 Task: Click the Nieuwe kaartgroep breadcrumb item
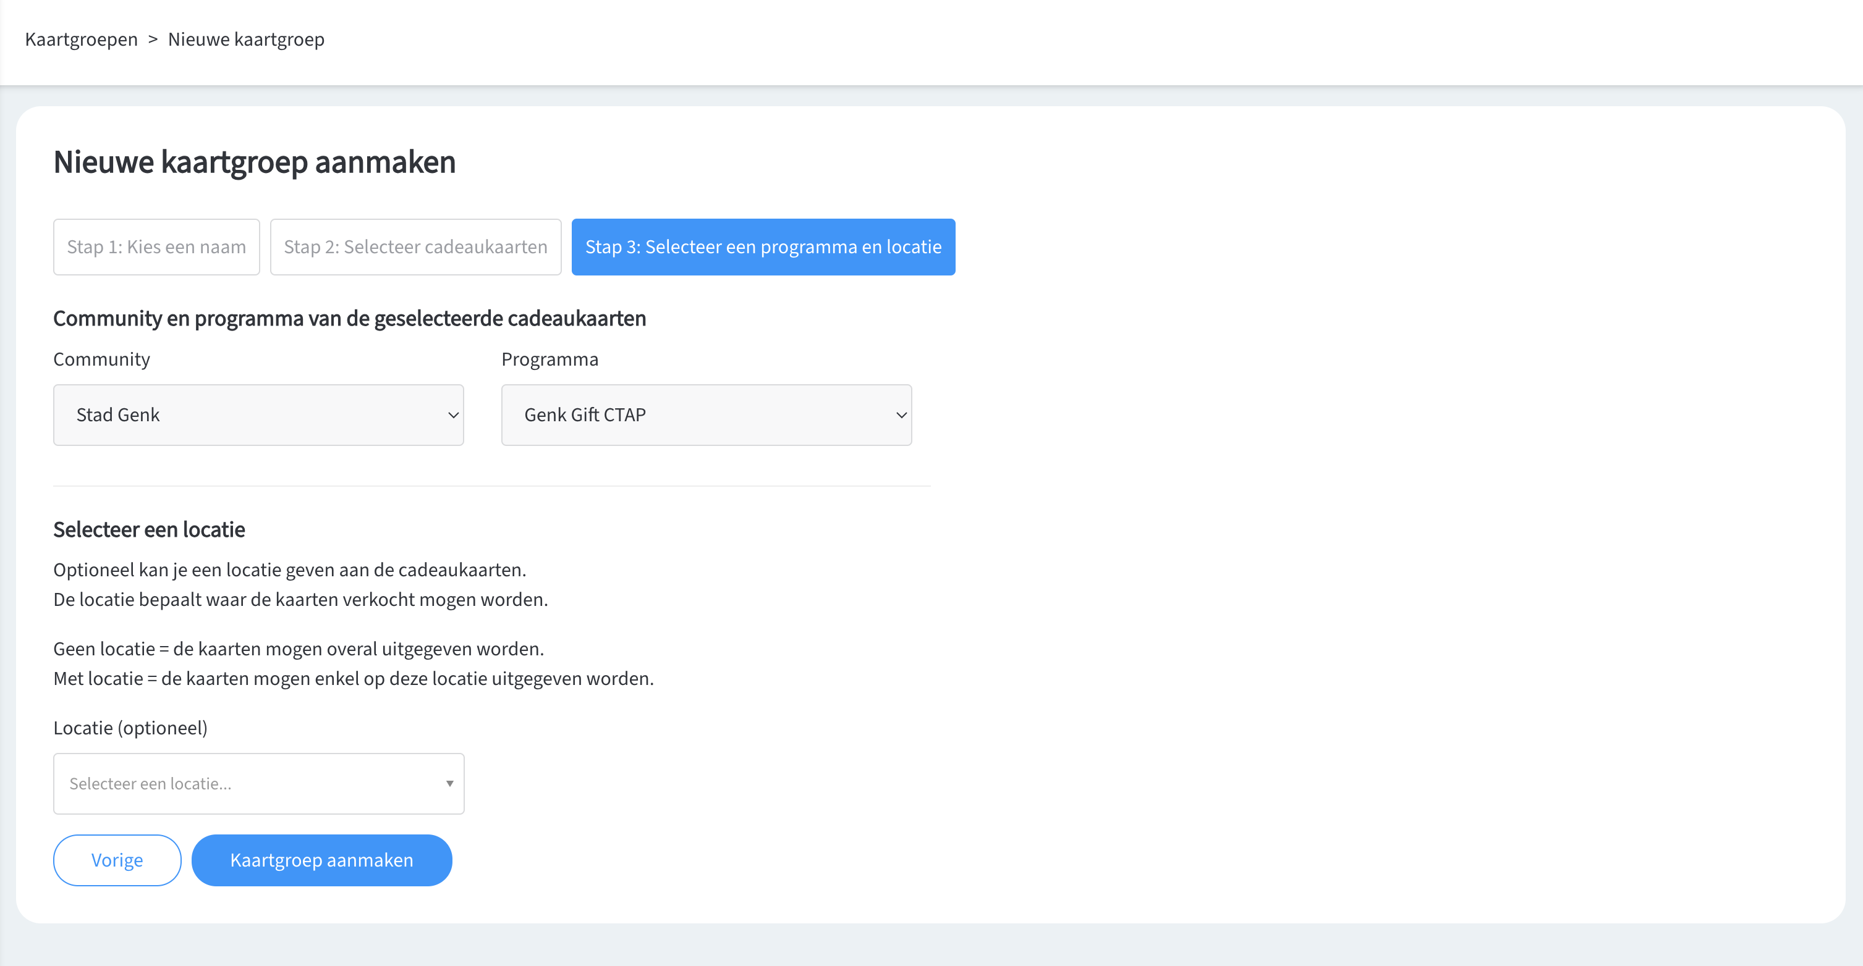point(246,39)
